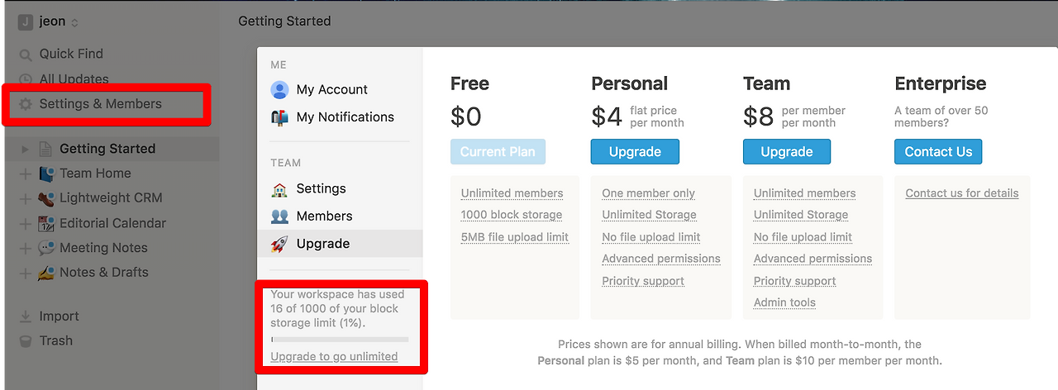Click the Settings & Members gear icon

[26, 104]
